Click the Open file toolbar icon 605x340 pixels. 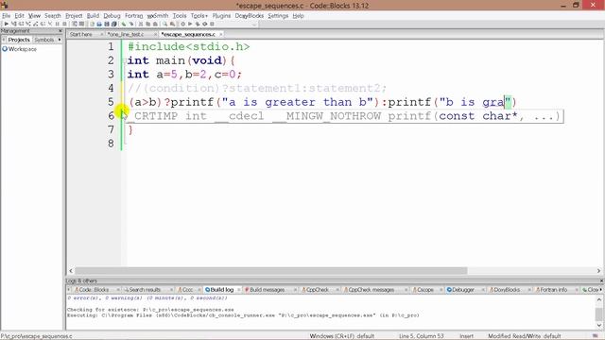99,24
